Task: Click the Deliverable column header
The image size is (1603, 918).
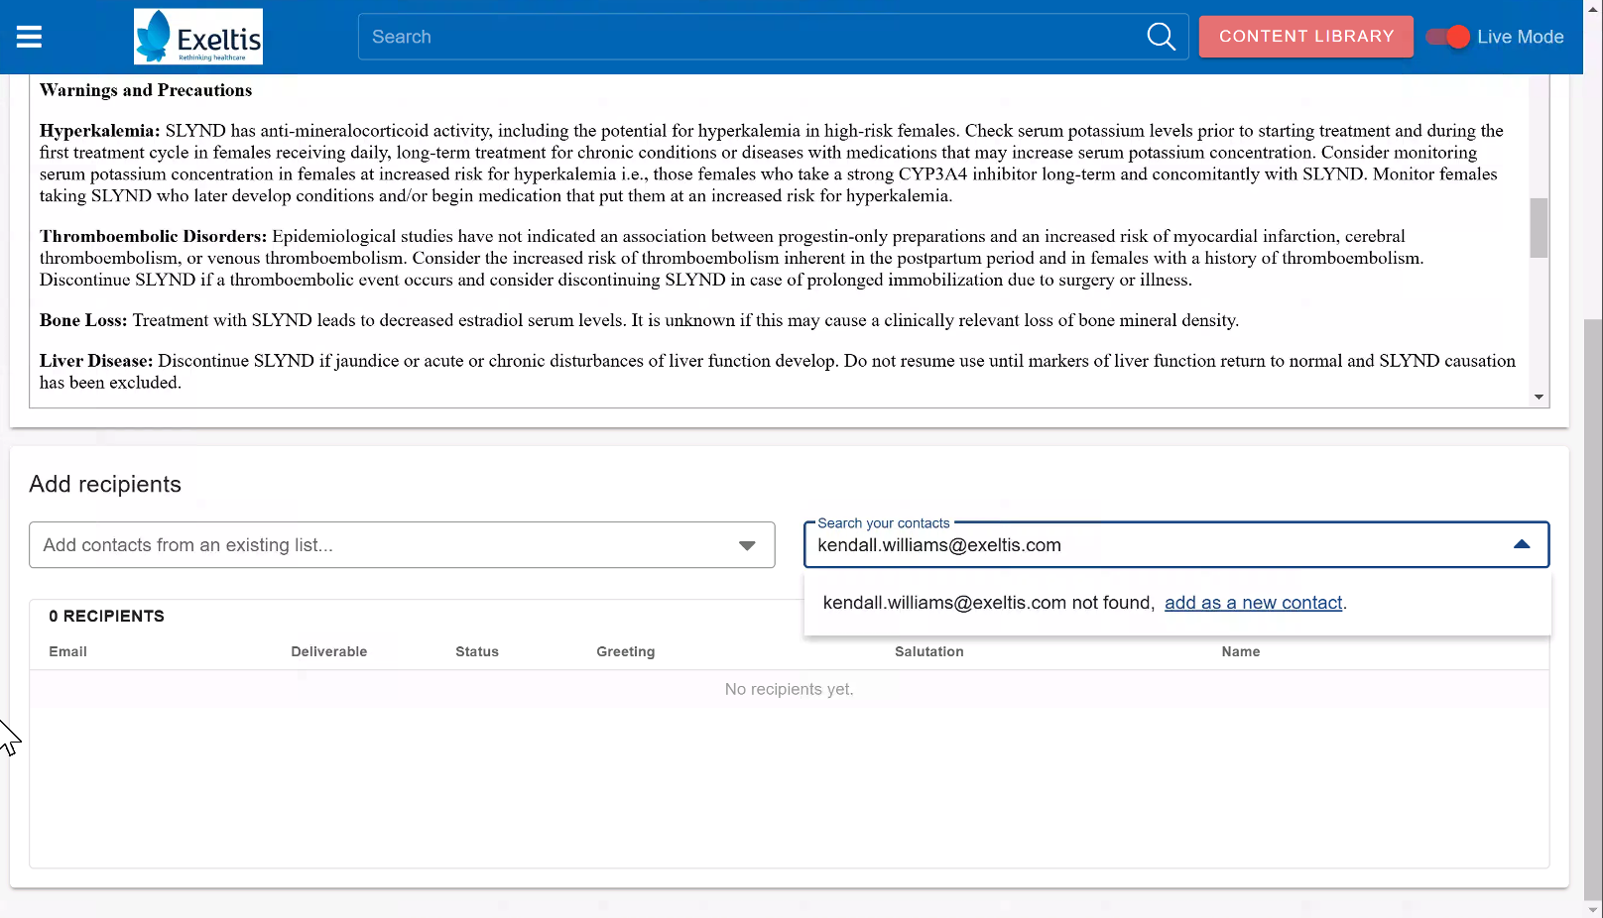Action: point(329,651)
